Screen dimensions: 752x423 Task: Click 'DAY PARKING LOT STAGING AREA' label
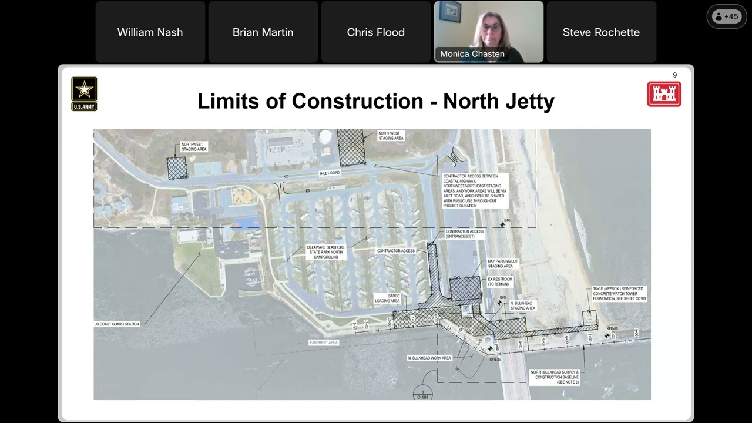point(503,264)
